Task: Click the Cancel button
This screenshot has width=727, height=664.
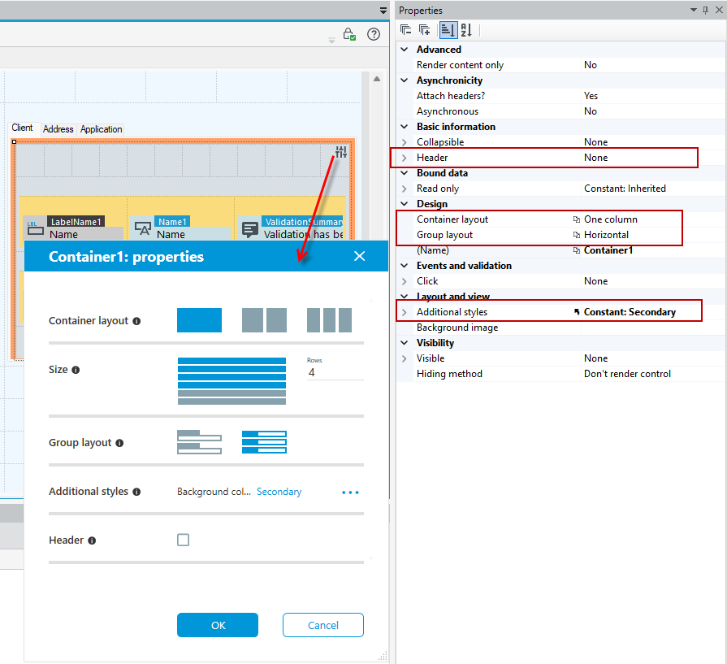Action: (x=323, y=625)
